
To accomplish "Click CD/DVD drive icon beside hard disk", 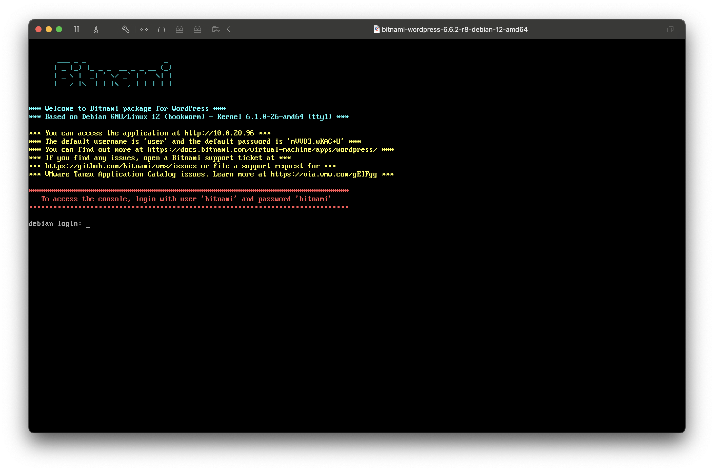I will click(180, 29).
